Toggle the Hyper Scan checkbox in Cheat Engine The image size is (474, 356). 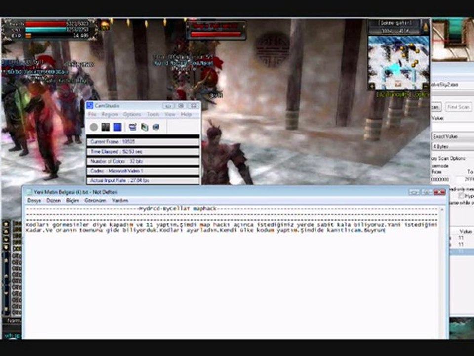[461, 196]
